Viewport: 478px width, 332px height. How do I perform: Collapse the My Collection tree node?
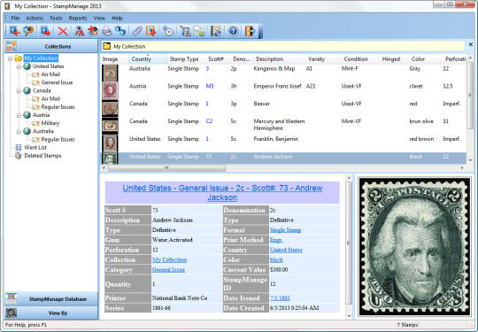10,58
